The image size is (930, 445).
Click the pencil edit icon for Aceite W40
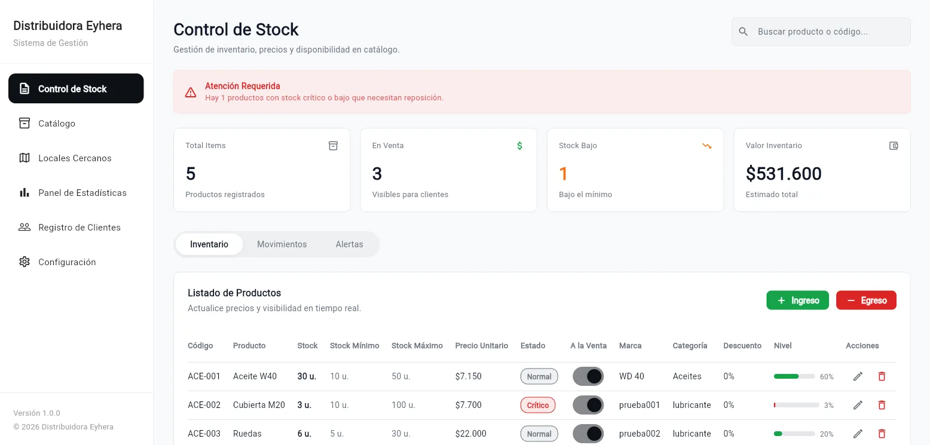pyautogui.click(x=858, y=376)
